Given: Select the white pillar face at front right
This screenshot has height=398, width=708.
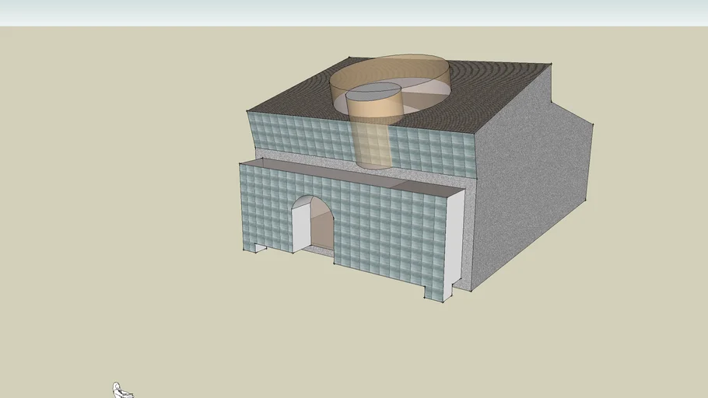Looking at the screenshot, I should tap(454, 241).
